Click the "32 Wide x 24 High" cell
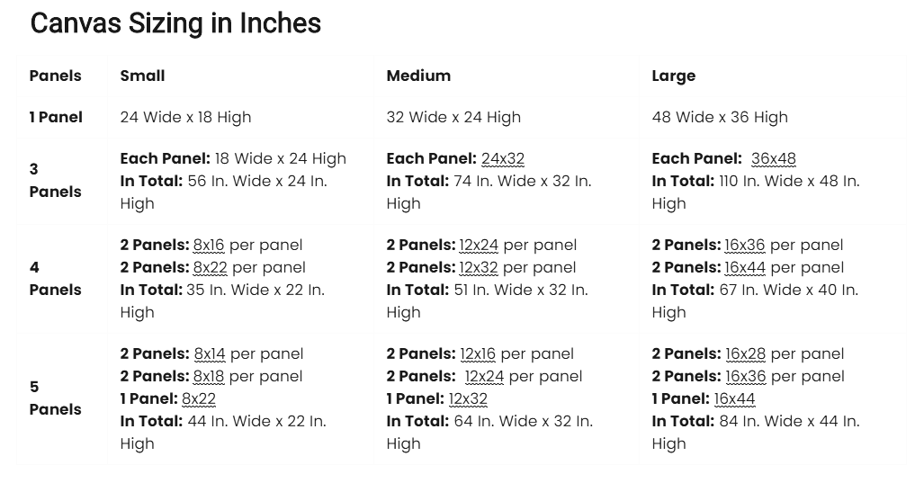 click(x=453, y=117)
